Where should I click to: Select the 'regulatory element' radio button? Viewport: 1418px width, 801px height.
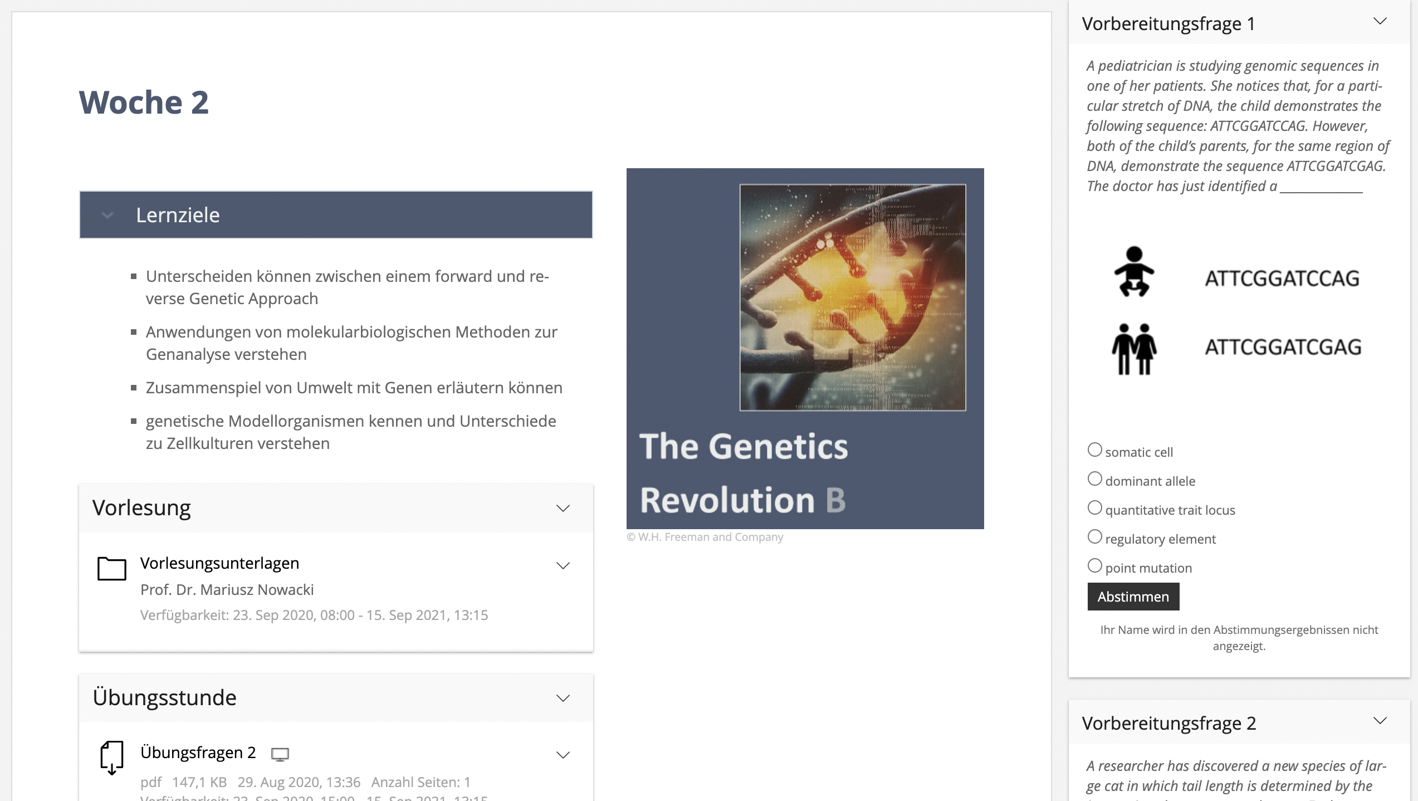coord(1095,537)
